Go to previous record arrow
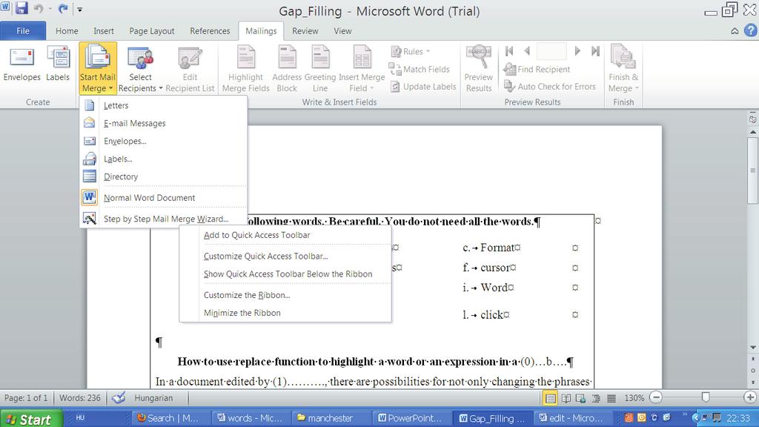Viewport: 759px width, 427px height. (527, 51)
